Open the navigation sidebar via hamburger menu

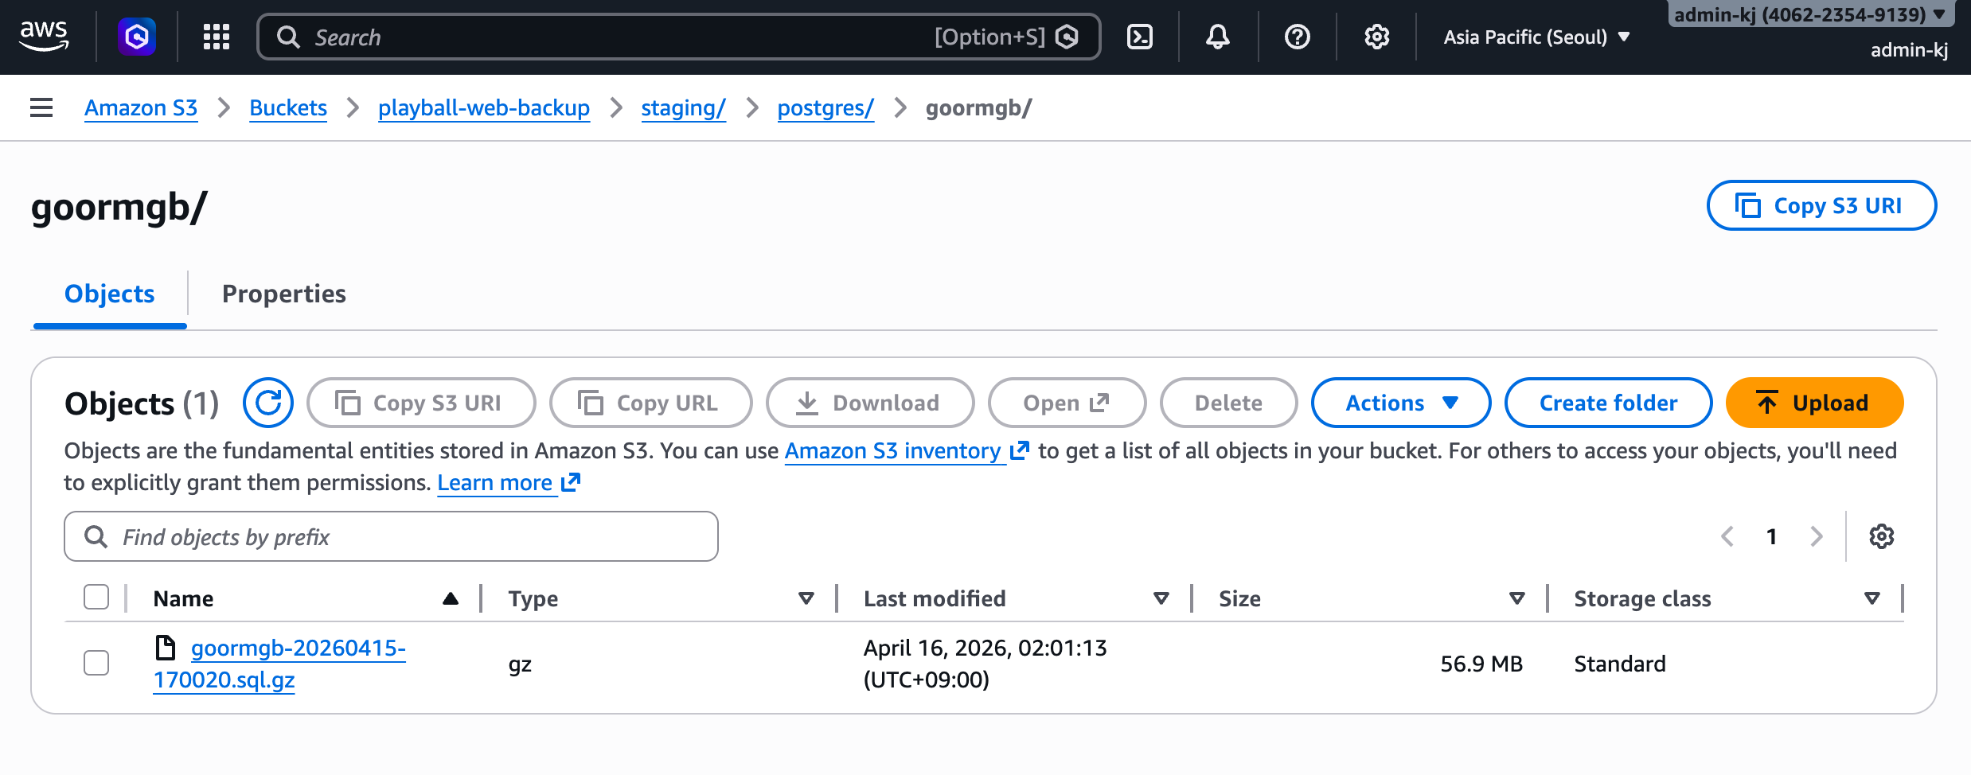point(41,107)
